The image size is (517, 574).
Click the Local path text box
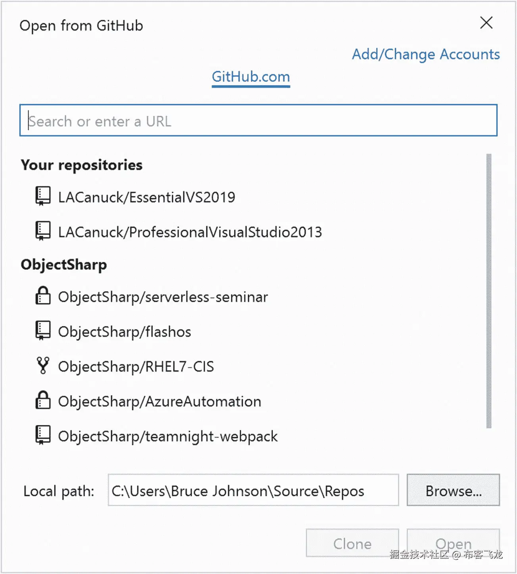(x=253, y=490)
